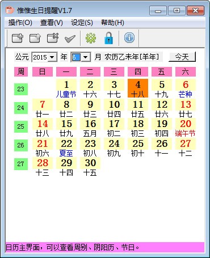Expand the year dropdown showing 2015
The width and height of the screenshot is (210, 258).
52,57
